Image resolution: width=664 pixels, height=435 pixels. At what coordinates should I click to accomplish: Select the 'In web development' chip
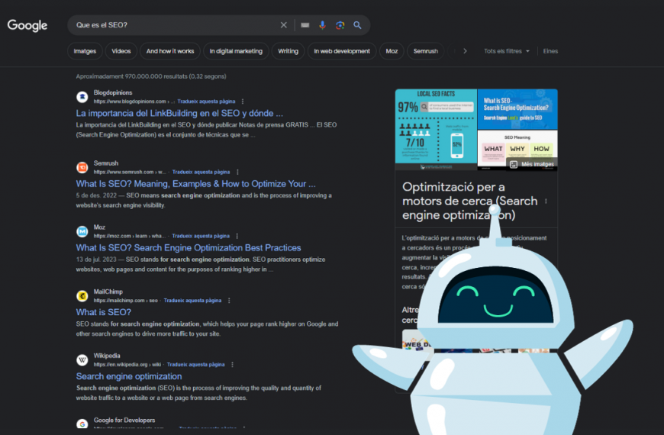pyautogui.click(x=342, y=51)
